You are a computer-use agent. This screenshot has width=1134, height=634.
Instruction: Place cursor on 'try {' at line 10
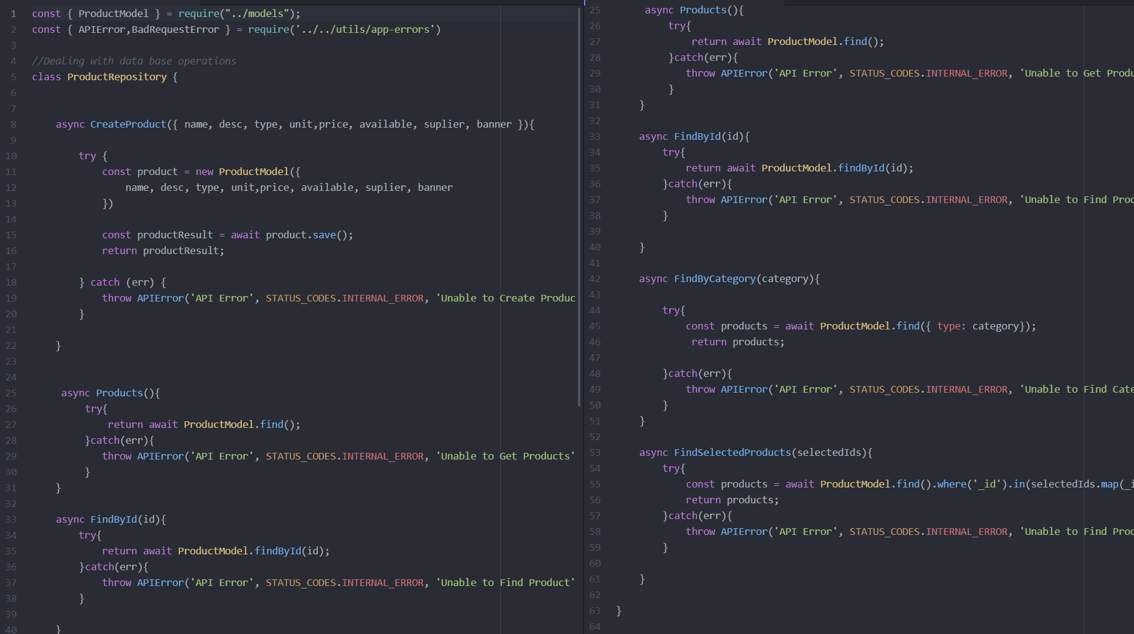pyautogui.click(x=93, y=156)
